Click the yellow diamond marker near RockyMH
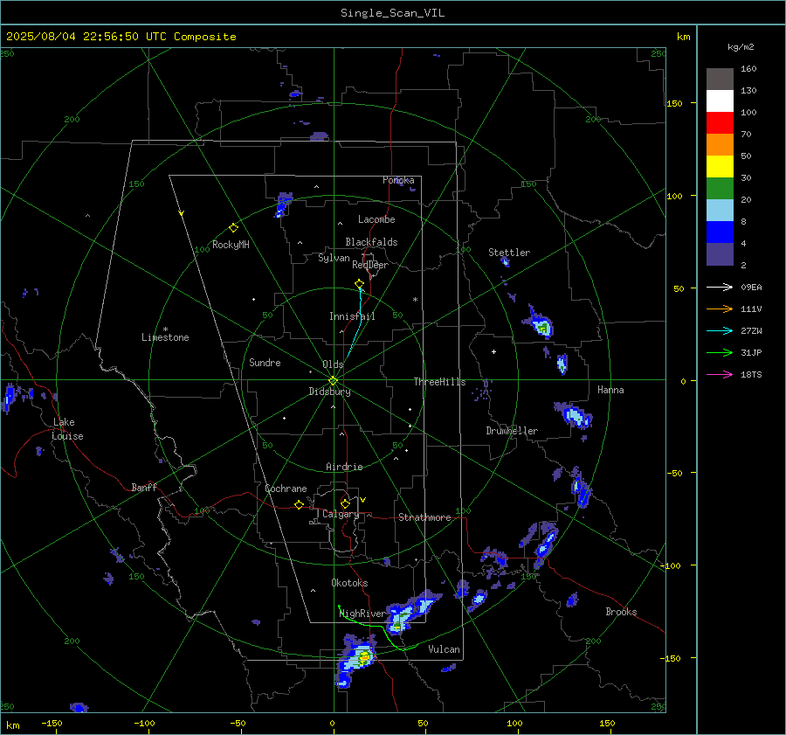786x735 pixels. [x=233, y=228]
